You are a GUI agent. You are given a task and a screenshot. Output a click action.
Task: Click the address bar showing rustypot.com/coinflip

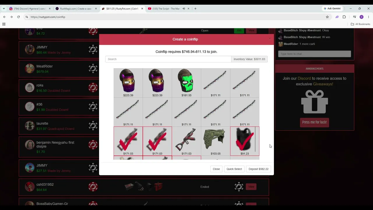click(175, 17)
